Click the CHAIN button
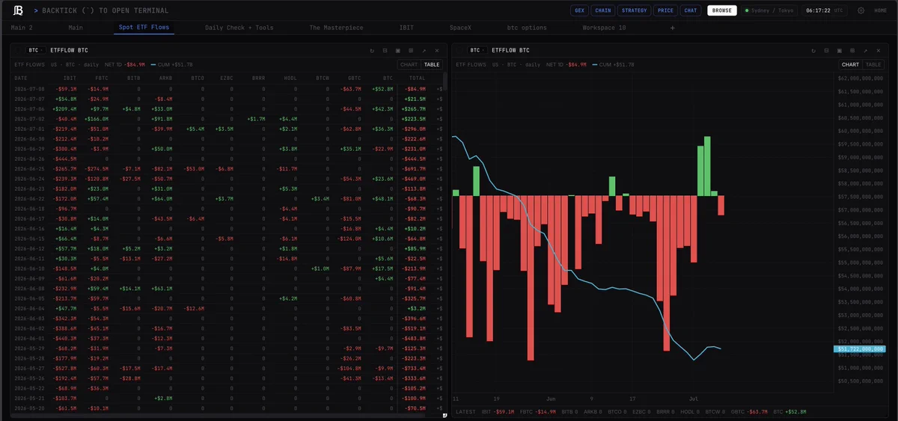Viewport: 898px width, 421px height. pyautogui.click(x=602, y=10)
